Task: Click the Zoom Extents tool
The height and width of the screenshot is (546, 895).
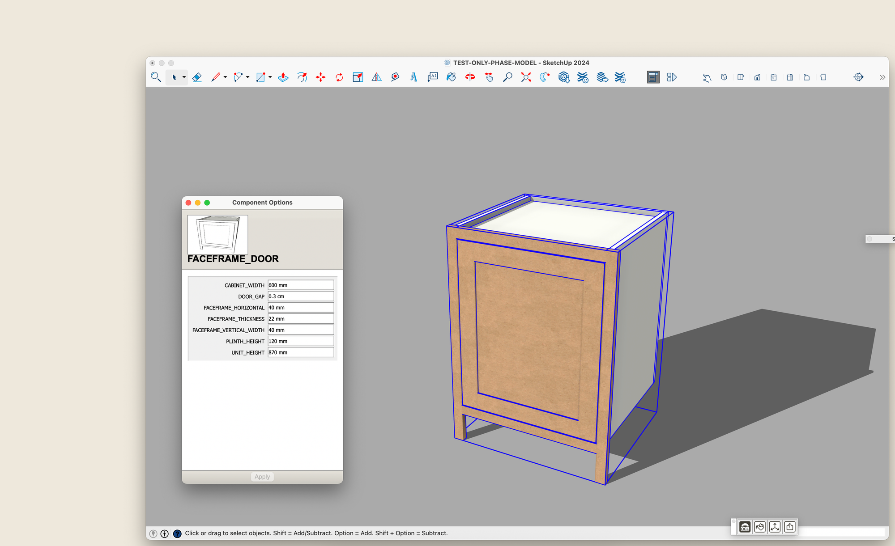Action: click(x=526, y=77)
